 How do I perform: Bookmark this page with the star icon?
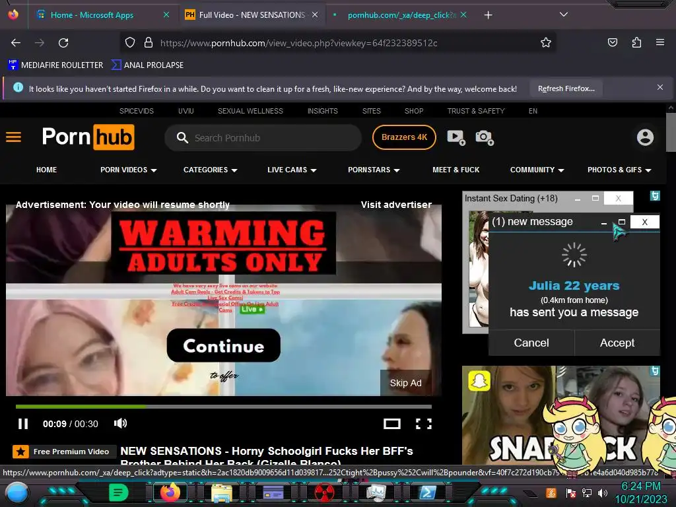(546, 43)
